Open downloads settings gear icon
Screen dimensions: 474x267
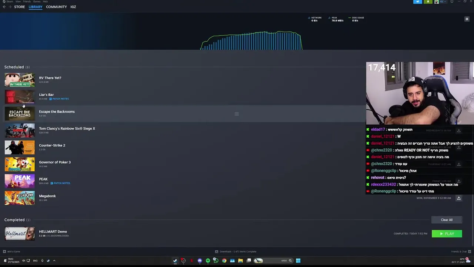pos(467,19)
